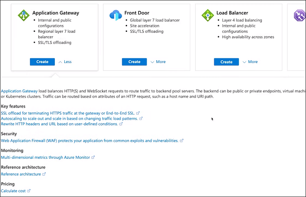Open the Application Gateway link in description

[19, 91]
